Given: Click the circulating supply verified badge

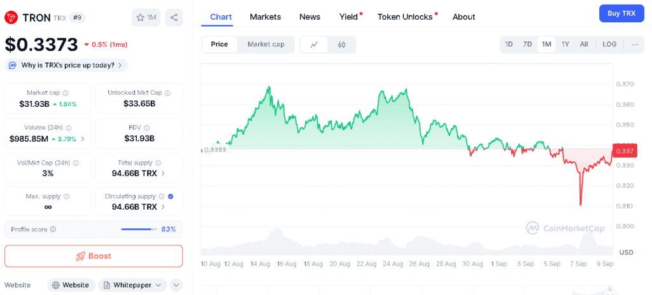Looking at the screenshot, I should pos(171,196).
